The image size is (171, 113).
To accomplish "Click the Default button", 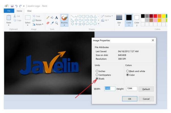I will click(146, 89).
